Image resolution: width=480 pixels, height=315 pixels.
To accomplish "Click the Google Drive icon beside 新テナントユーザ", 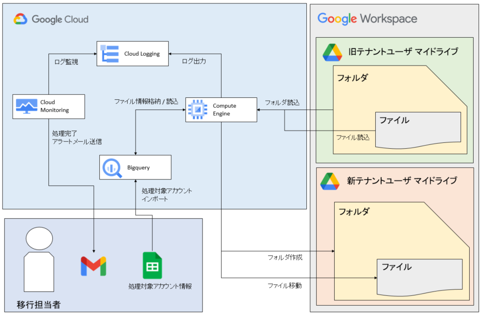I will (x=330, y=181).
